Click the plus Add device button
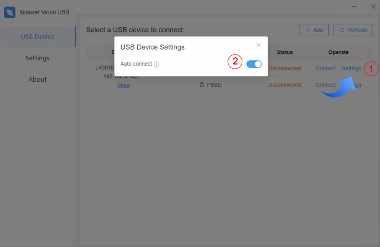Screen dimensions: 380x247 pyautogui.click(x=314, y=30)
